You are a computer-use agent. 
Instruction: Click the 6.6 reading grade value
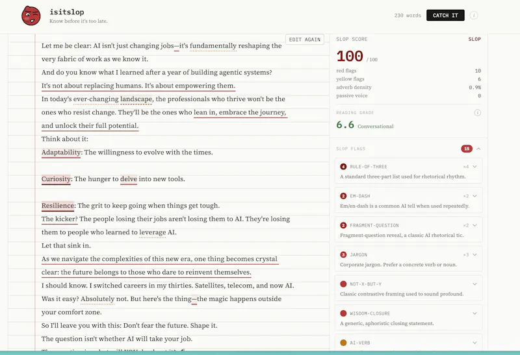click(345, 125)
